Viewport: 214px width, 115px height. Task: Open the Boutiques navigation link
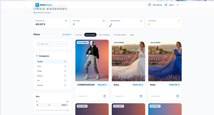[x=157, y=5]
